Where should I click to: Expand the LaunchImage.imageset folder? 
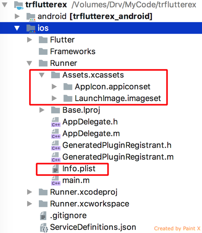click(x=54, y=98)
